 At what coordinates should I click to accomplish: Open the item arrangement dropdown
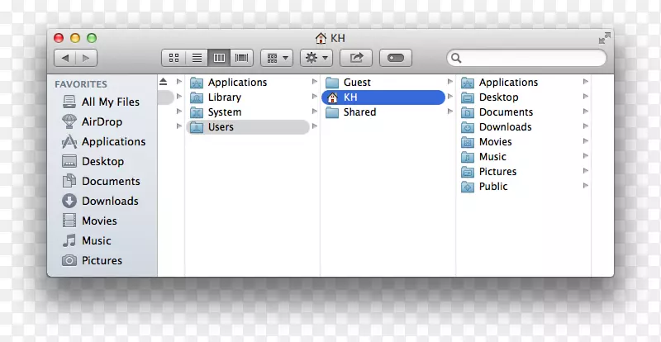click(277, 58)
